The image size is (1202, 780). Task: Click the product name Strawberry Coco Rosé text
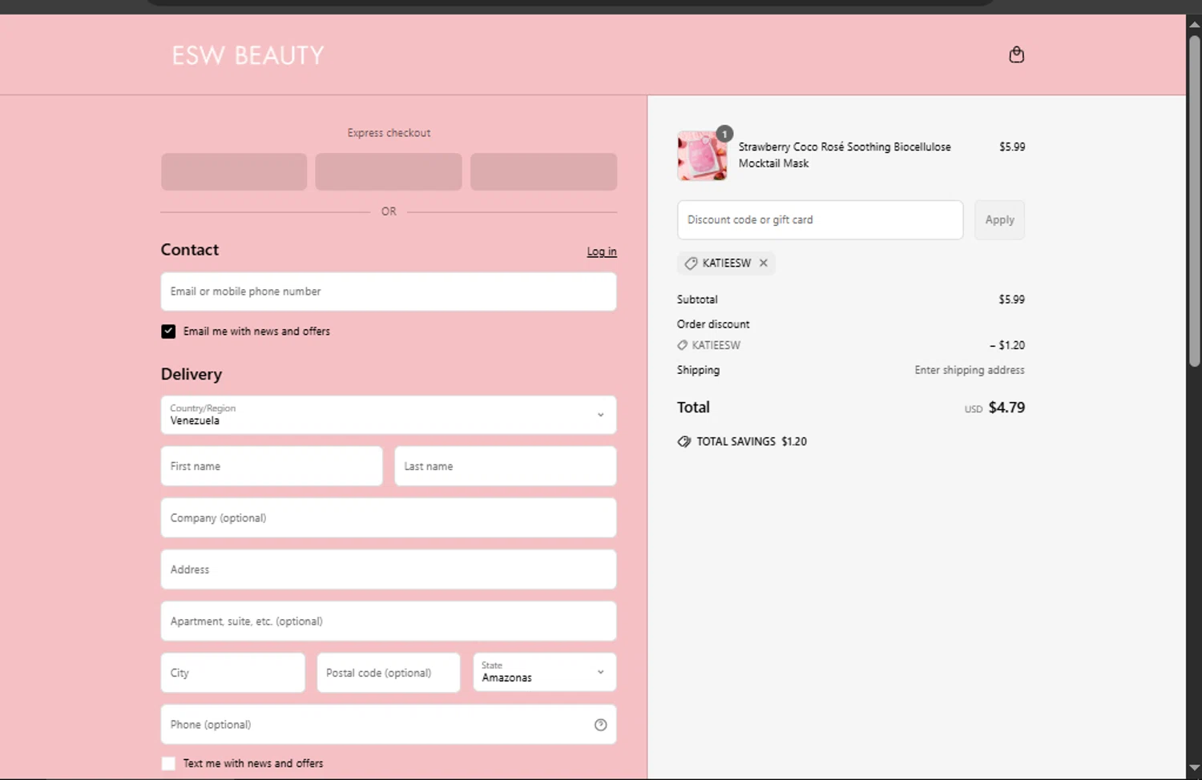(x=845, y=155)
